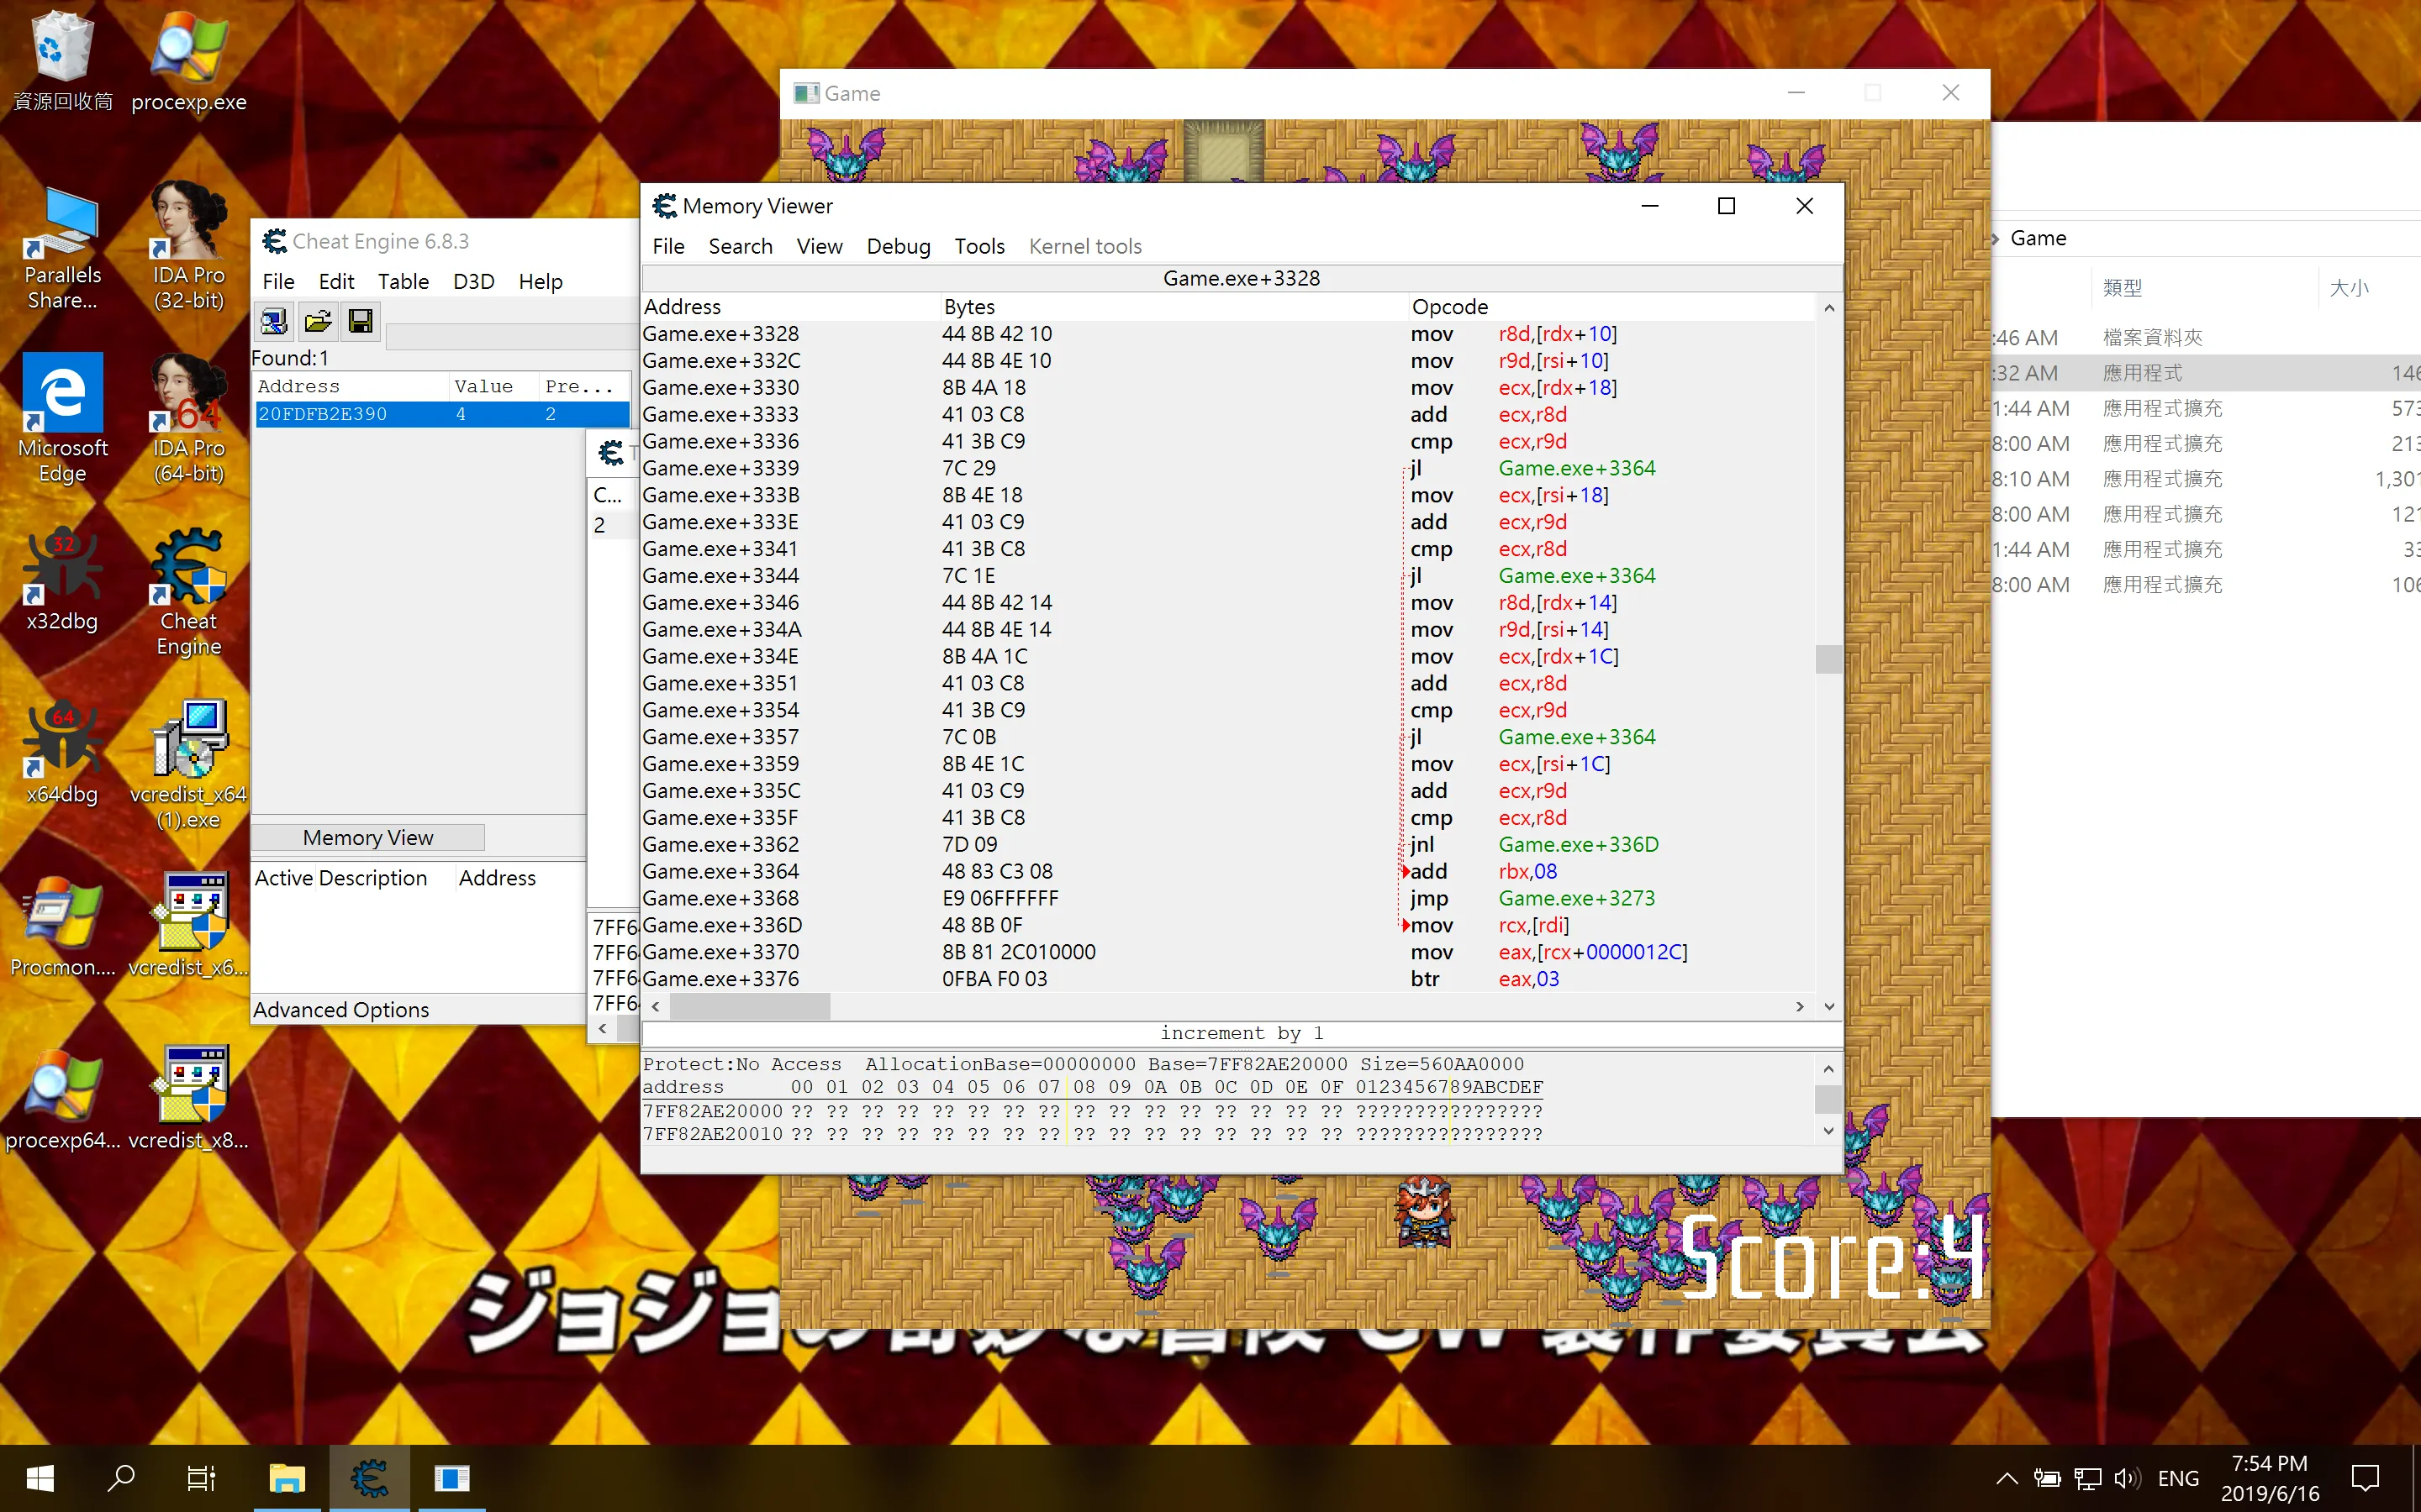Click Cheat Engine save floppy icon
Viewport: 2421px width, 1512px height.
point(360,321)
